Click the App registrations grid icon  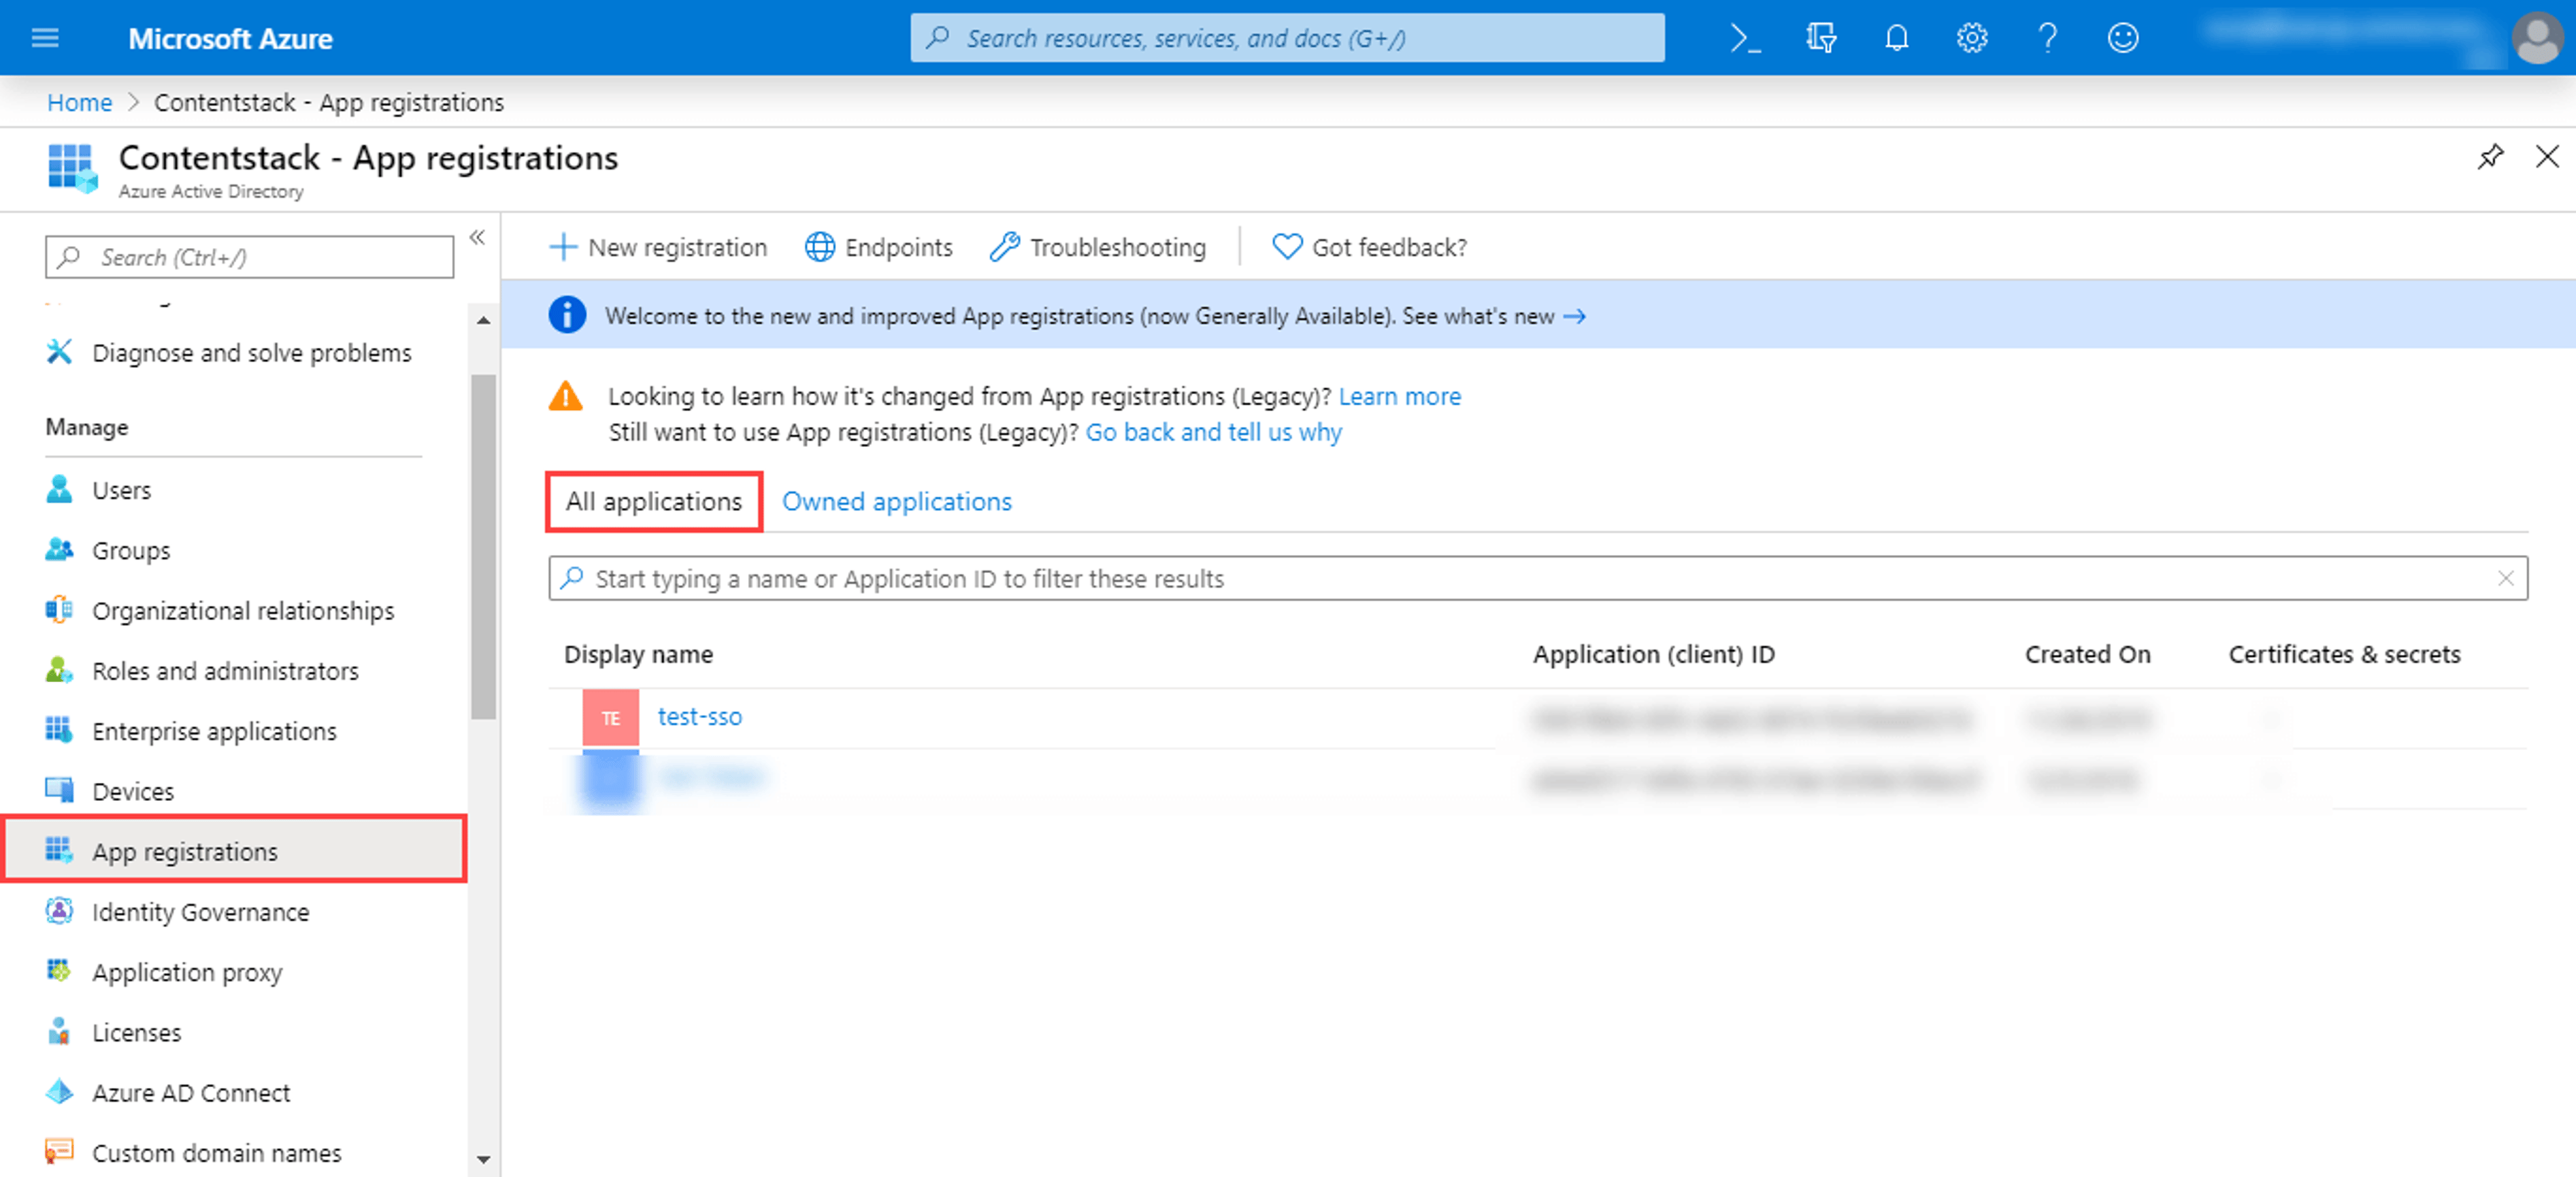click(59, 851)
